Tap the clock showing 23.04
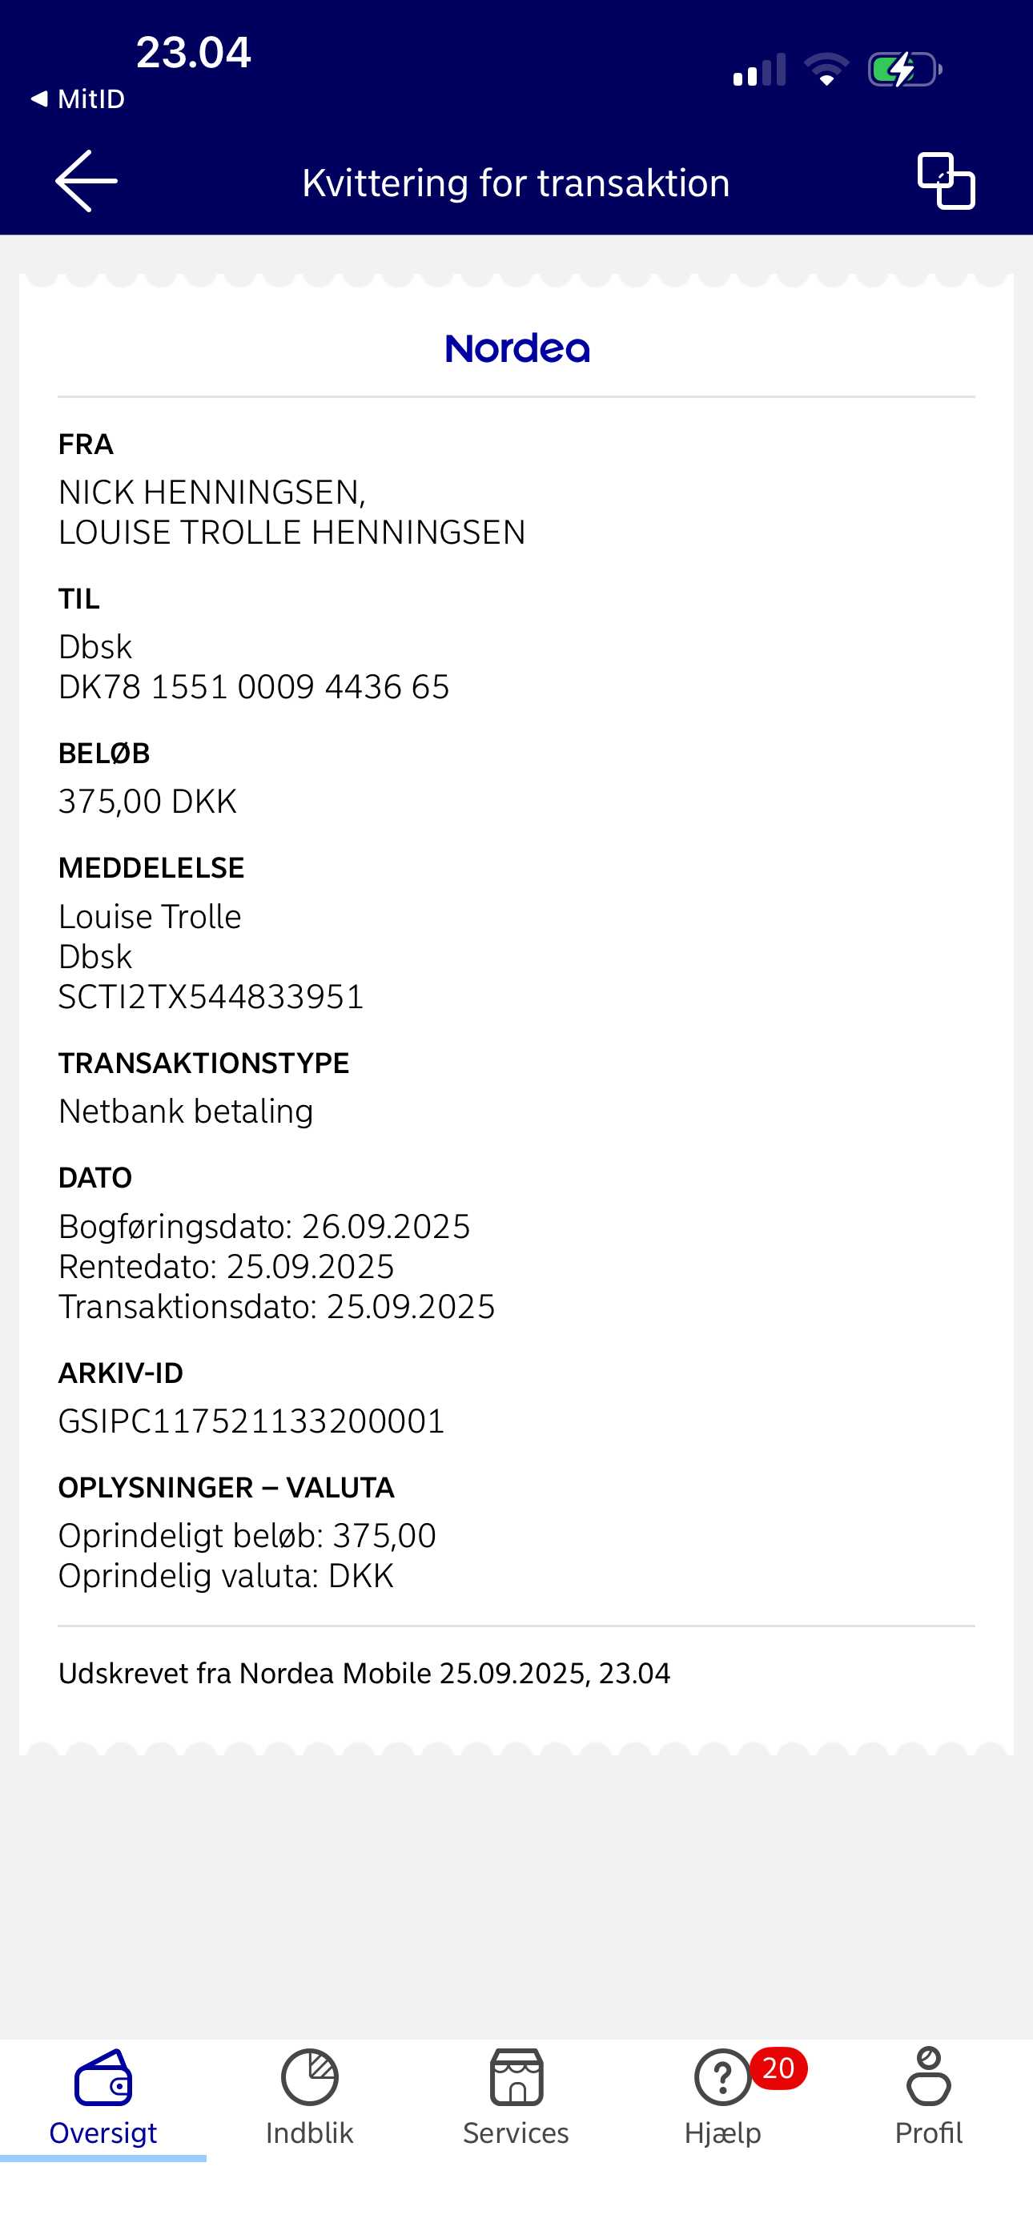 (193, 52)
